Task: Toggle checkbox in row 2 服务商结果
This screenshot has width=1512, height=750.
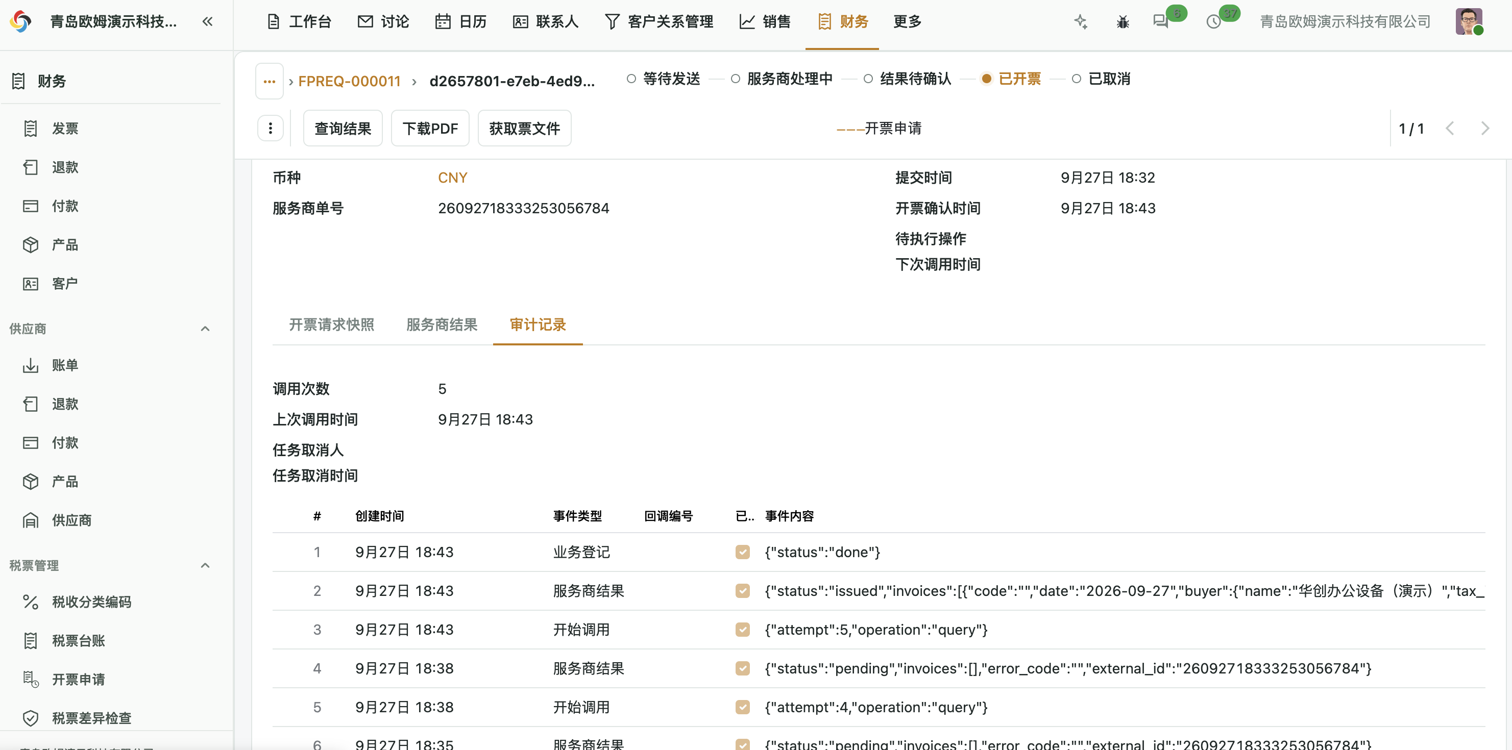Action: (743, 590)
